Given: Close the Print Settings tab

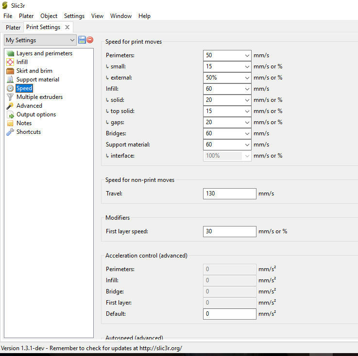Looking at the screenshot, I should pyautogui.click(x=68, y=27).
